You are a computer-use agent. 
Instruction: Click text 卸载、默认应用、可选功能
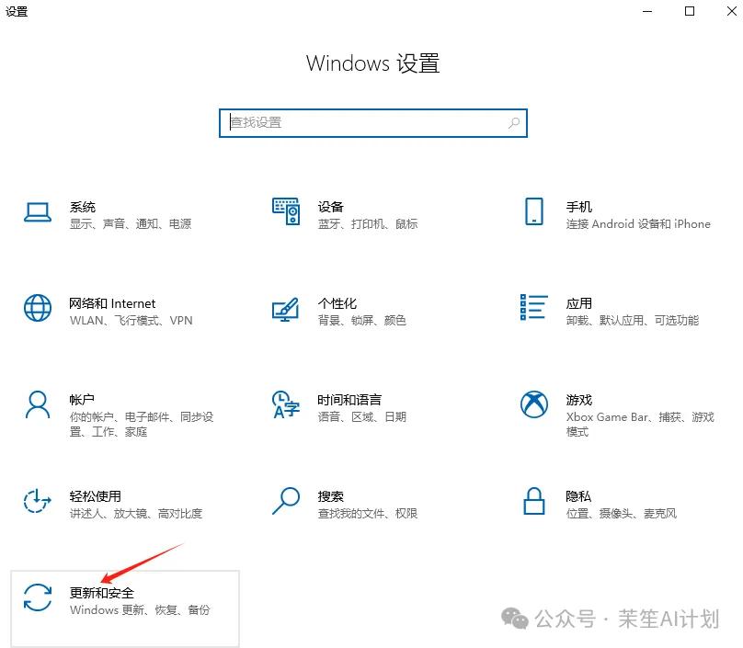tap(632, 321)
